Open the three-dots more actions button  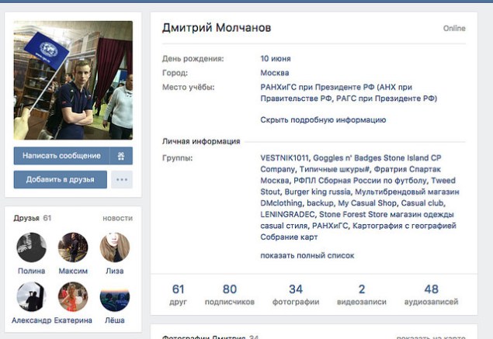pos(122,180)
